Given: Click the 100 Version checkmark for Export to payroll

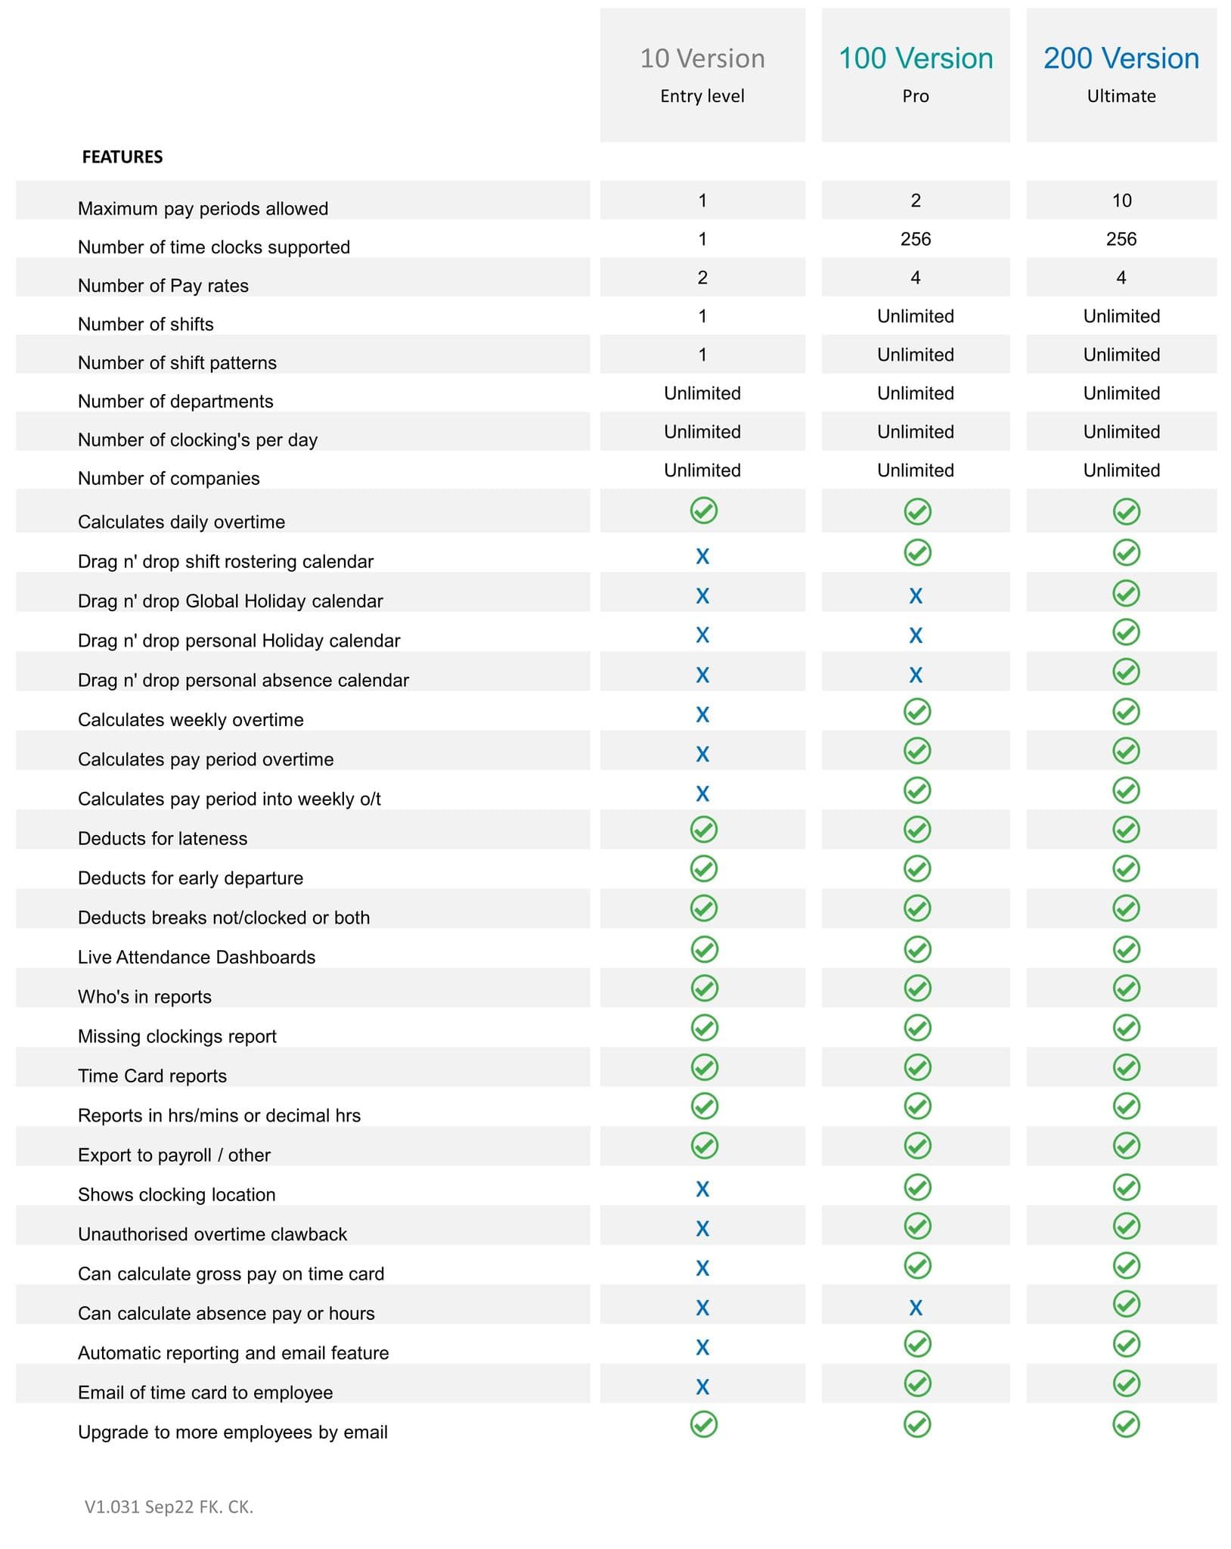Looking at the screenshot, I should 917,1146.
